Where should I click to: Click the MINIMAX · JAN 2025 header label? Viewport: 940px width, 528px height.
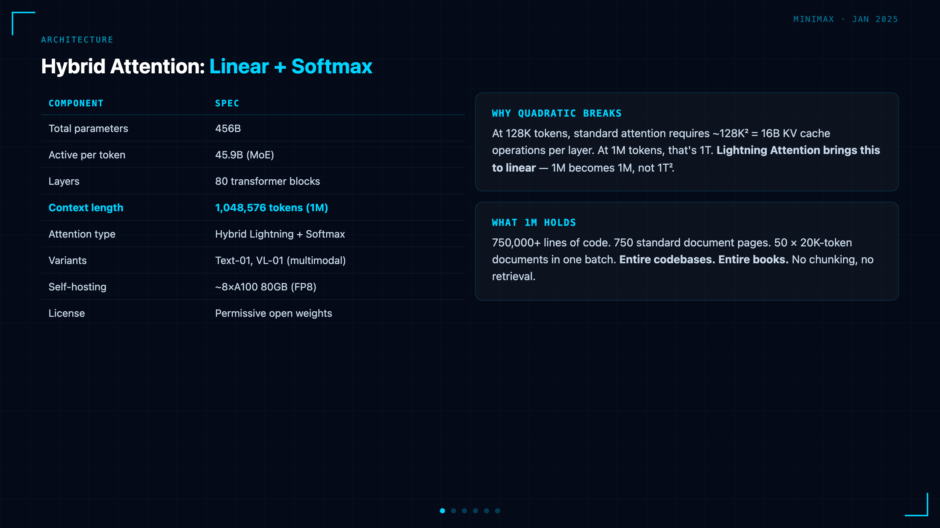(846, 19)
